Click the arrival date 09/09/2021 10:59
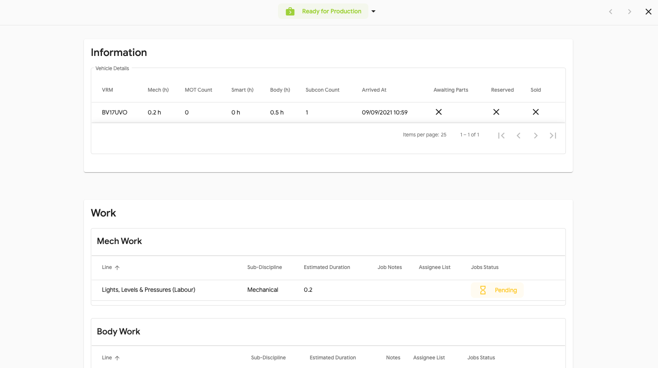Screen dimensions: 658x368 (x=385, y=112)
